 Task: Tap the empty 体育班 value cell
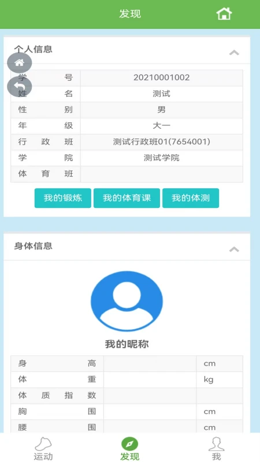(162, 174)
